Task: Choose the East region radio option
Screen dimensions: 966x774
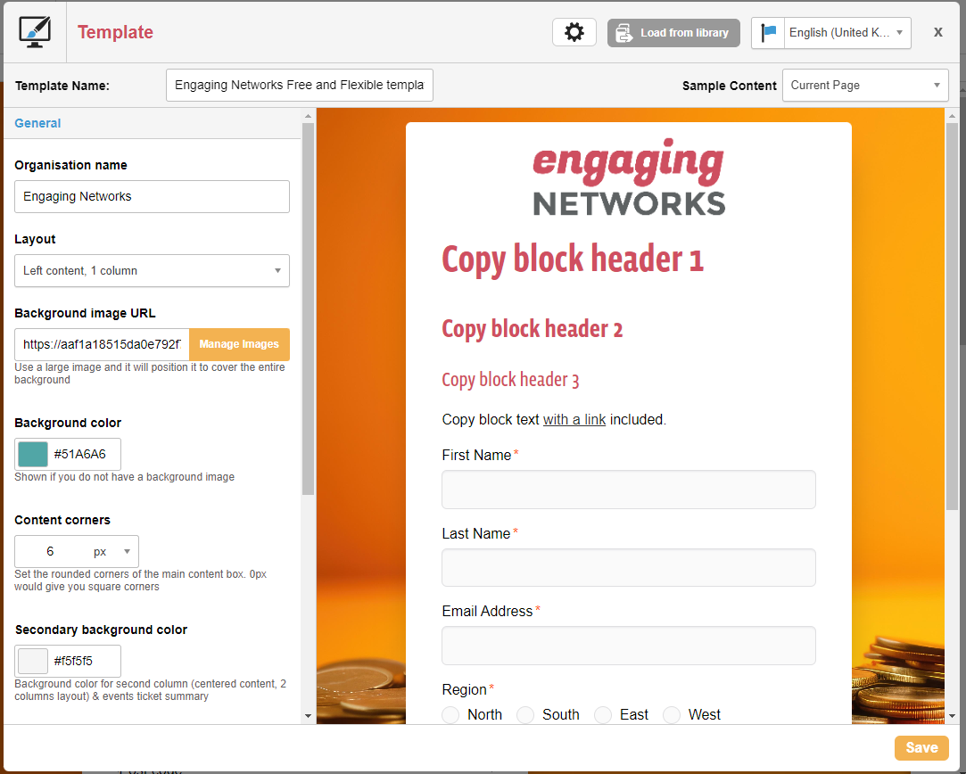Action: coord(604,714)
